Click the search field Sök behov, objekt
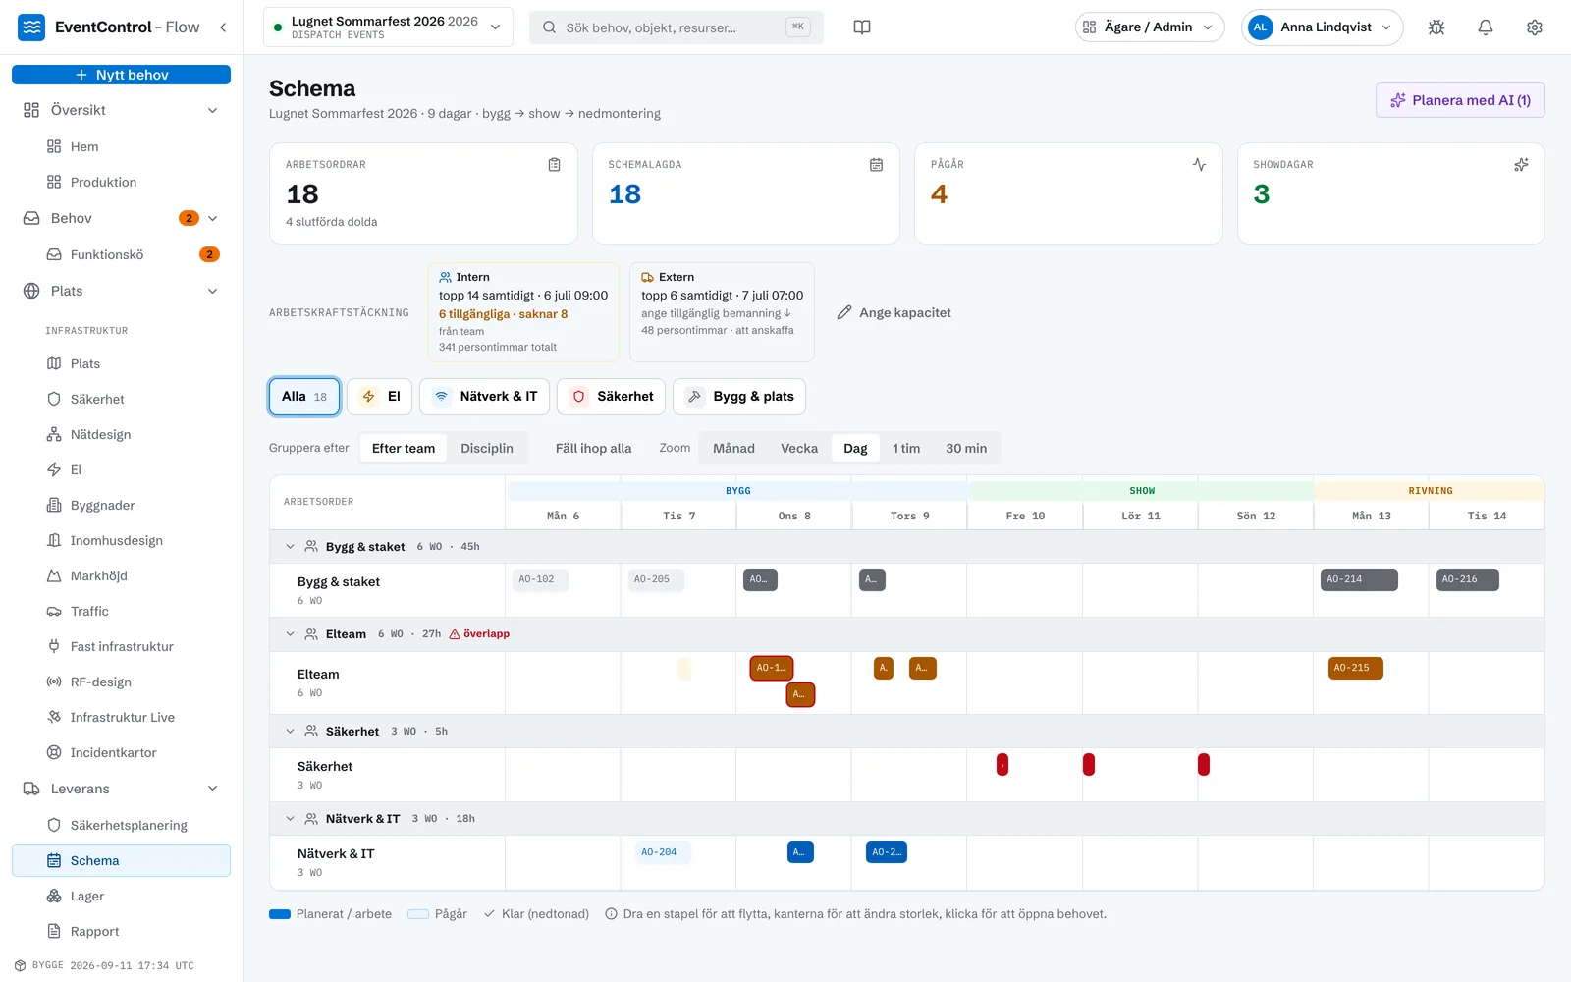The height and width of the screenshot is (982, 1571). pyautogui.click(x=677, y=27)
